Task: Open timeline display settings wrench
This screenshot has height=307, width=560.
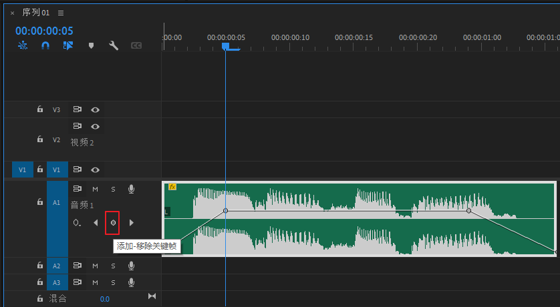Action: (114, 46)
